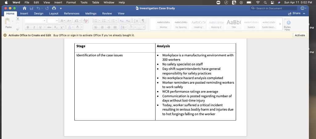Viewport: 316px width, 139px height.
Task: Toggle italic formatting
Action: click(34, 27)
